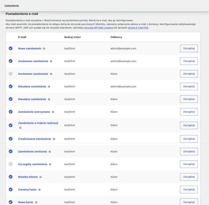This screenshot has height=205, width=209.
Task: Toggle status of Zamówienie wstrzymane email
Action: 11,112
